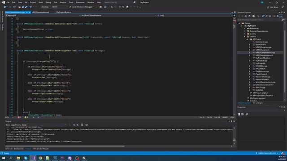Click the red error count icon in editor status strip

click(19, 117)
